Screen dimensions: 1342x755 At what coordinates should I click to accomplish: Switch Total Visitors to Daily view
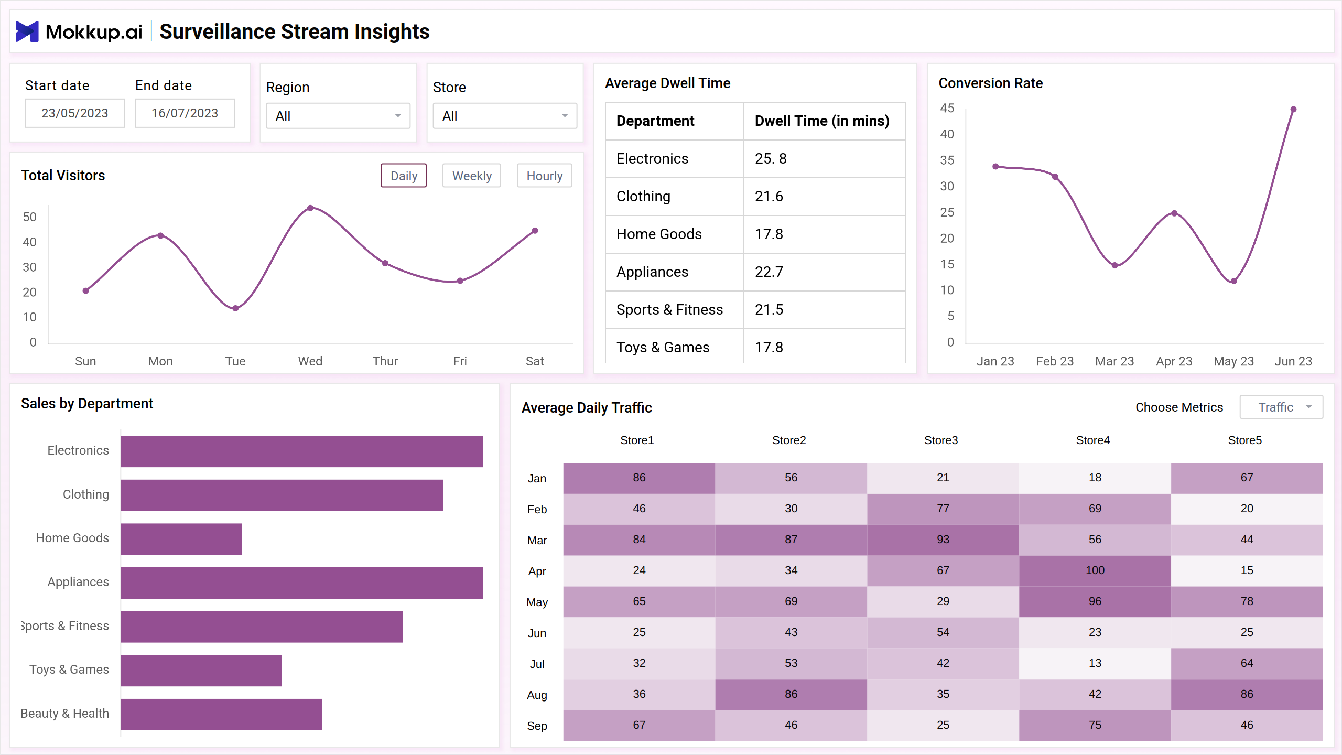(x=404, y=176)
